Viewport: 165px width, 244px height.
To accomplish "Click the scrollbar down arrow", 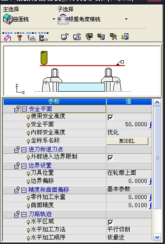I will coord(157,237).
